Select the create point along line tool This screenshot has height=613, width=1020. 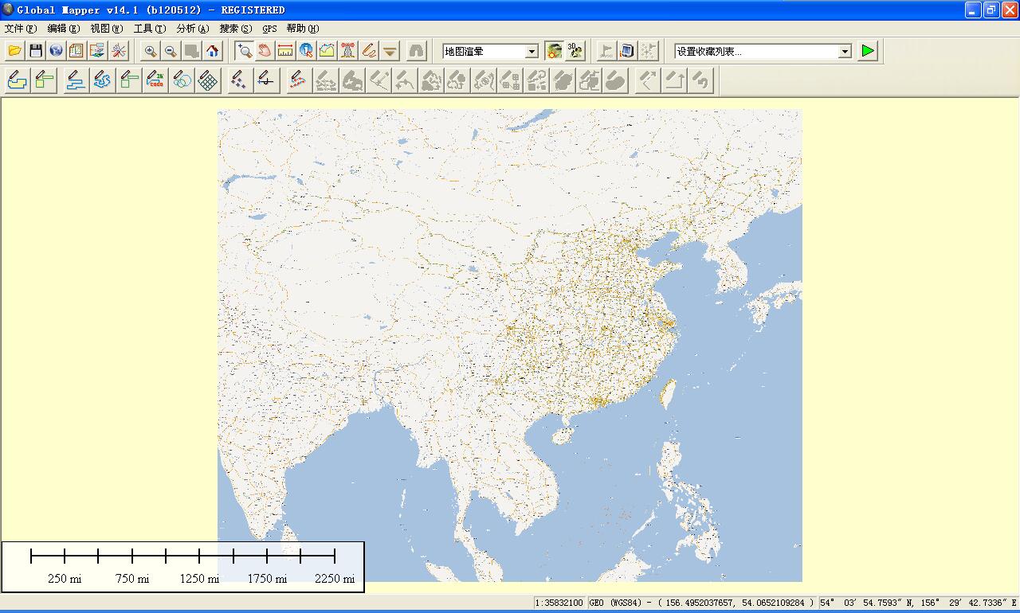click(266, 80)
